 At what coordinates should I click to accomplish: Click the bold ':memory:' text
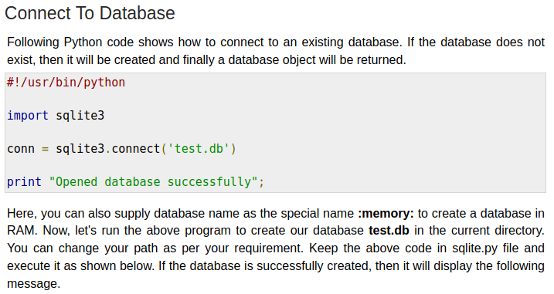click(x=386, y=214)
